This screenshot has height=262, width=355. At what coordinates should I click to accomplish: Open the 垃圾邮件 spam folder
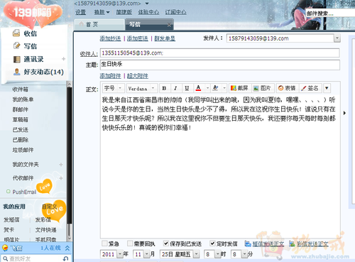(x=23, y=150)
